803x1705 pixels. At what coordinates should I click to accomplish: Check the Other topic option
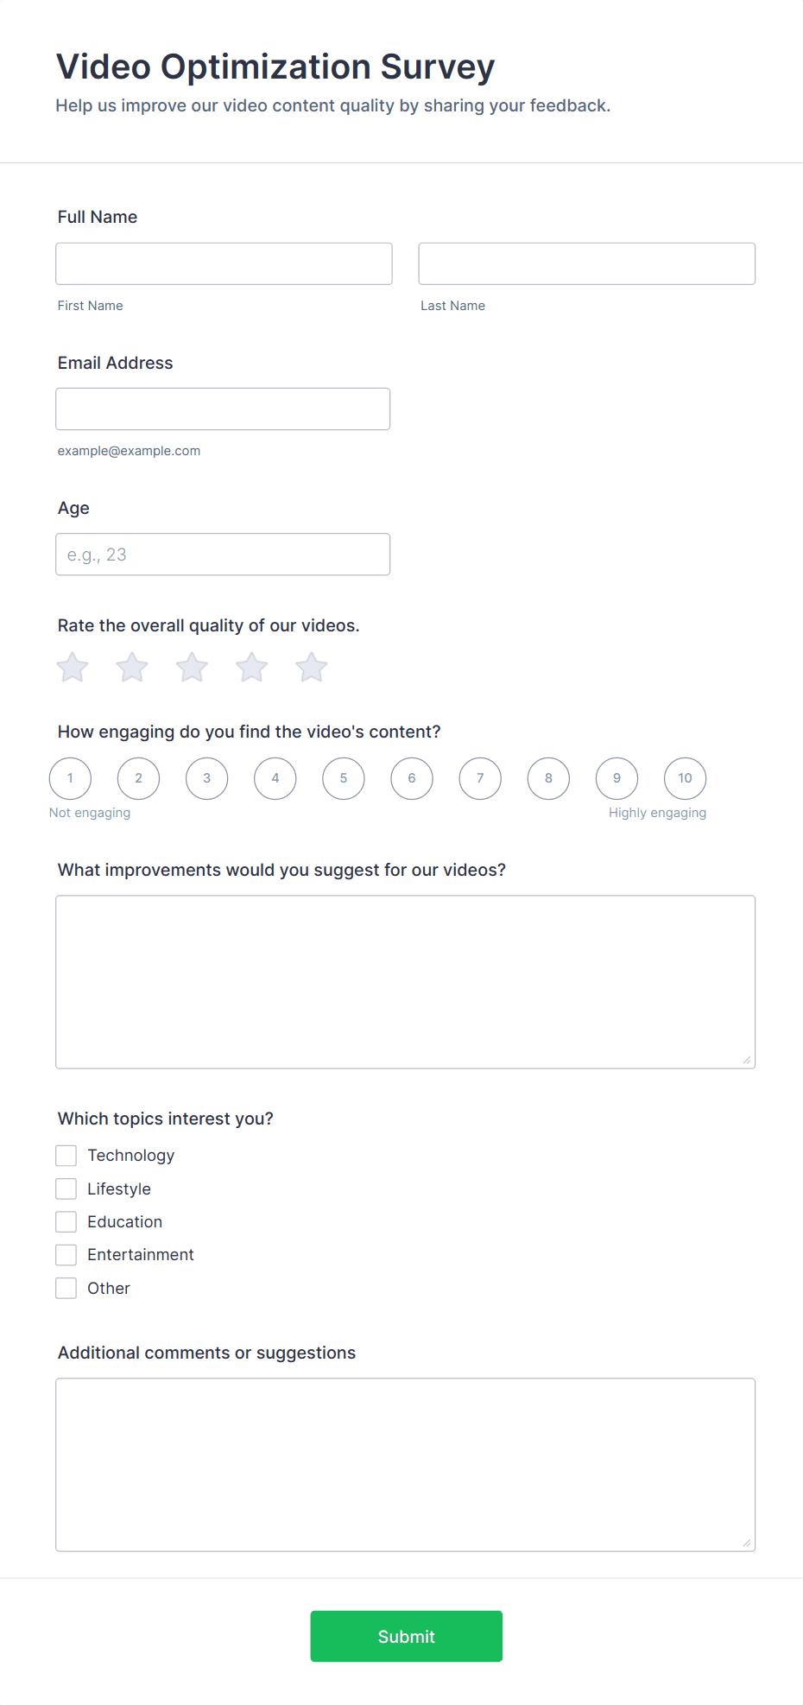[66, 1289]
